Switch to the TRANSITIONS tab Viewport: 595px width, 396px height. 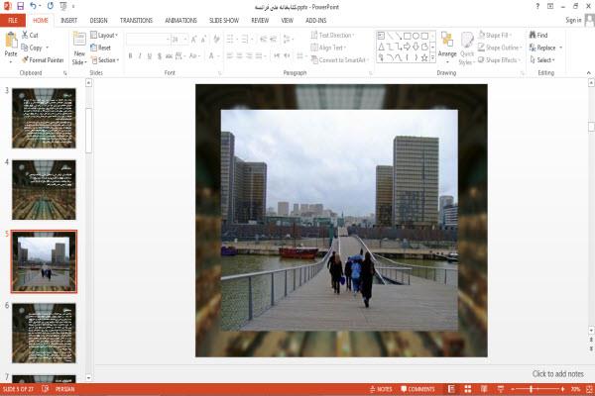pyautogui.click(x=136, y=20)
